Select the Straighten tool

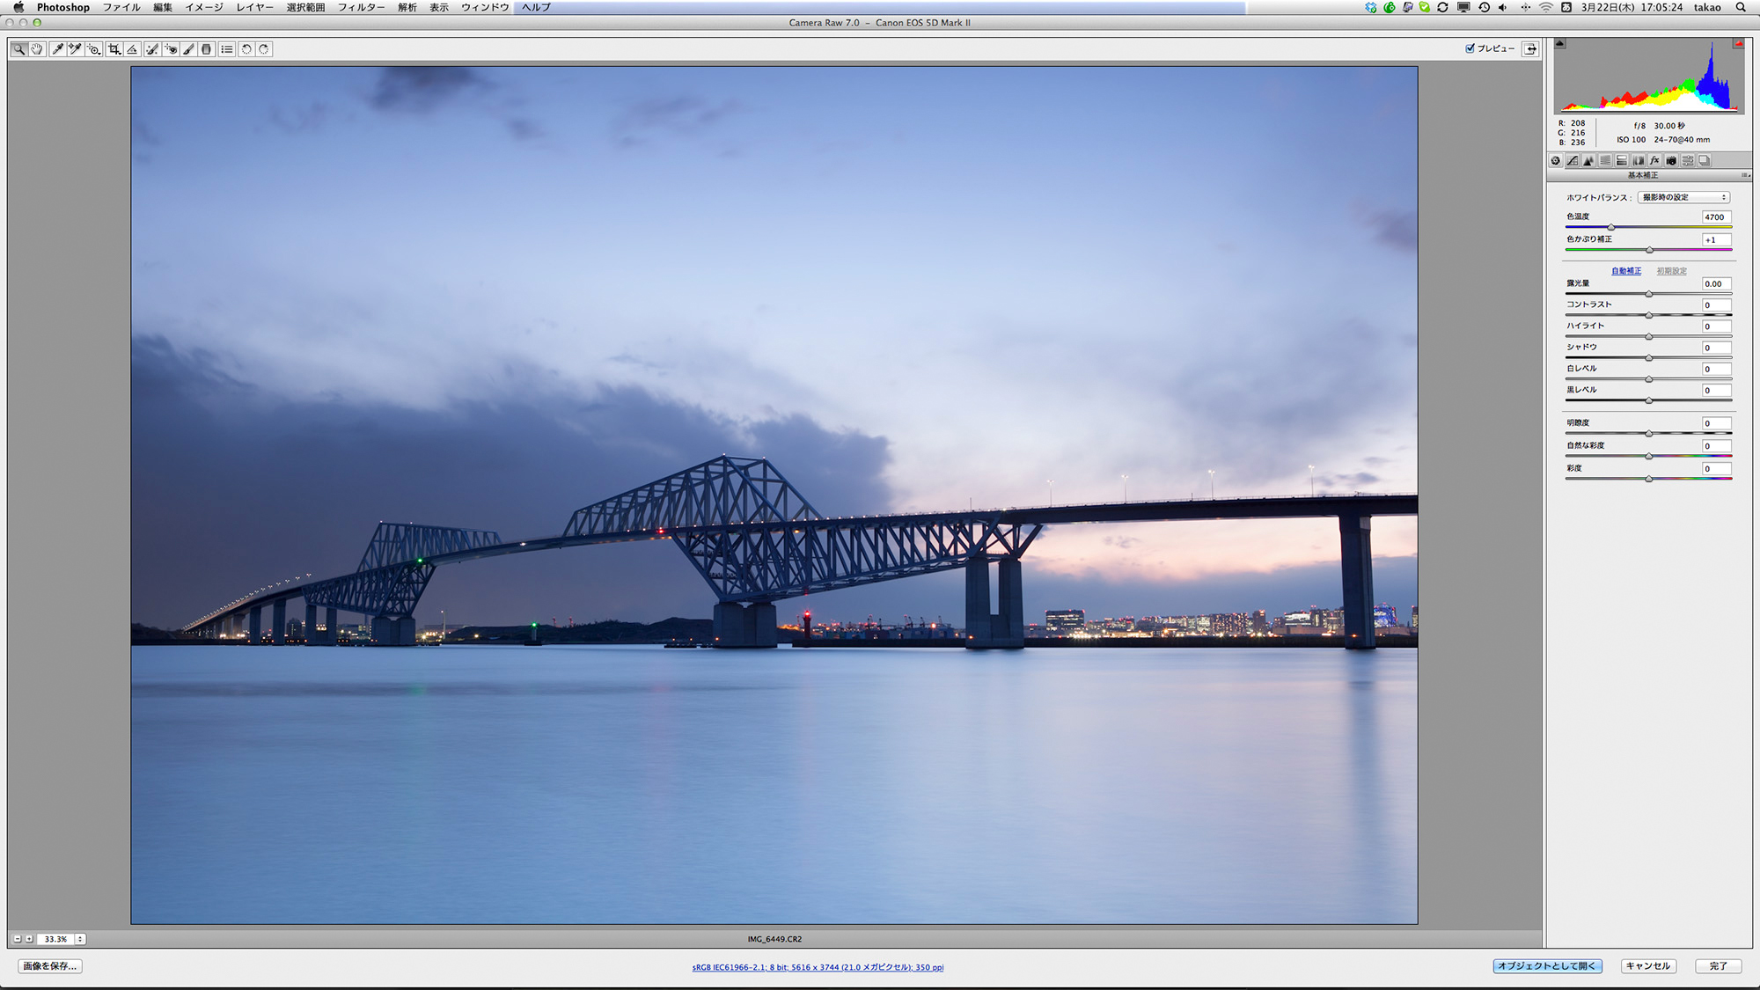pos(132,49)
